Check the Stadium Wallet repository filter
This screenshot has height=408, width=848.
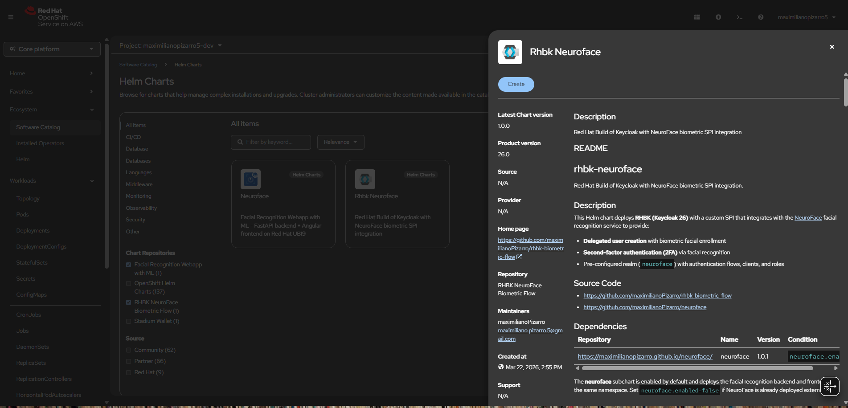click(129, 321)
